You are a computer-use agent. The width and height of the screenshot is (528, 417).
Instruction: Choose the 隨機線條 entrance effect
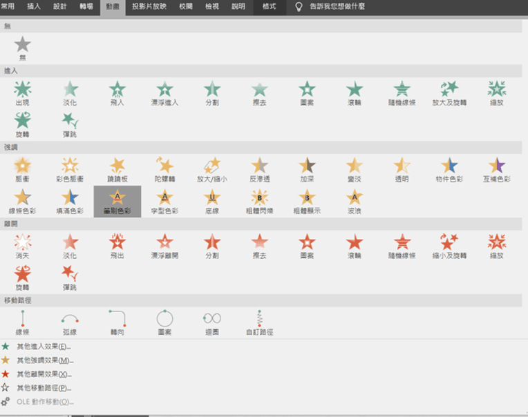click(402, 93)
